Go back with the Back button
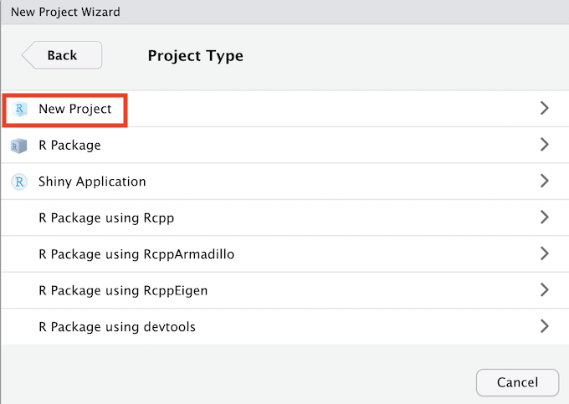 [x=63, y=55]
